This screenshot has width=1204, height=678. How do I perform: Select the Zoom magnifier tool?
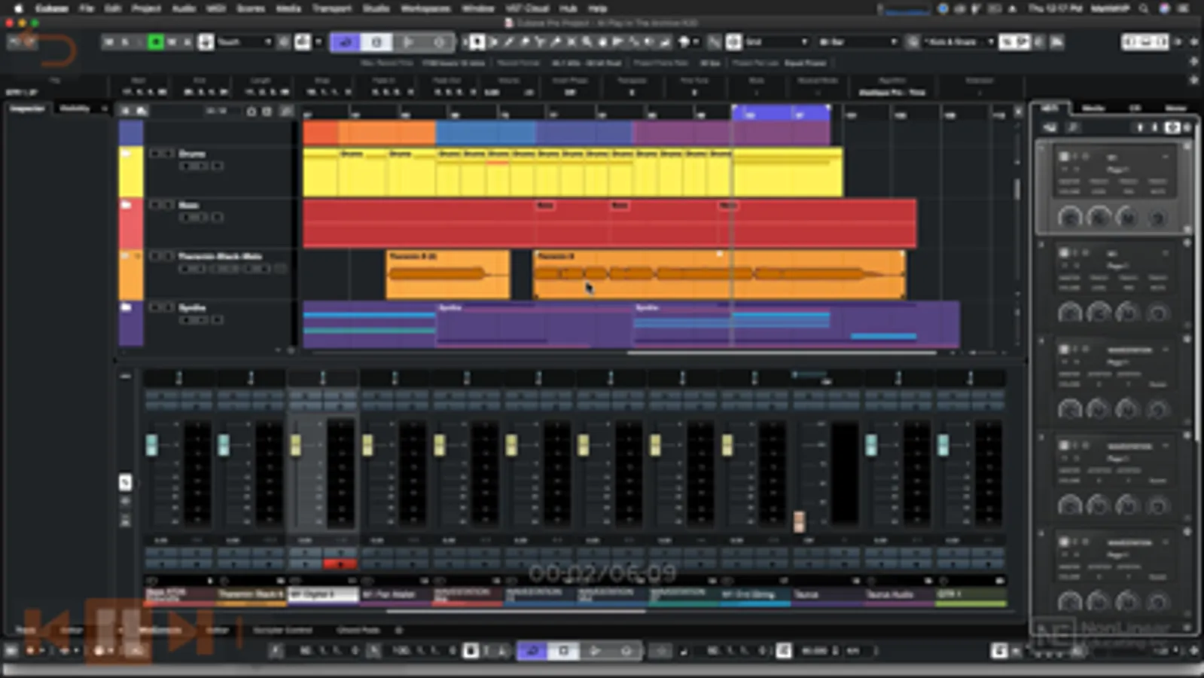coord(587,42)
